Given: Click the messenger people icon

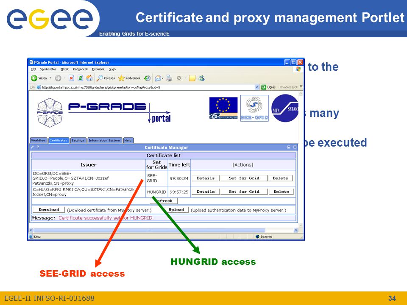Looking at the screenshot, I should [x=201, y=78].
